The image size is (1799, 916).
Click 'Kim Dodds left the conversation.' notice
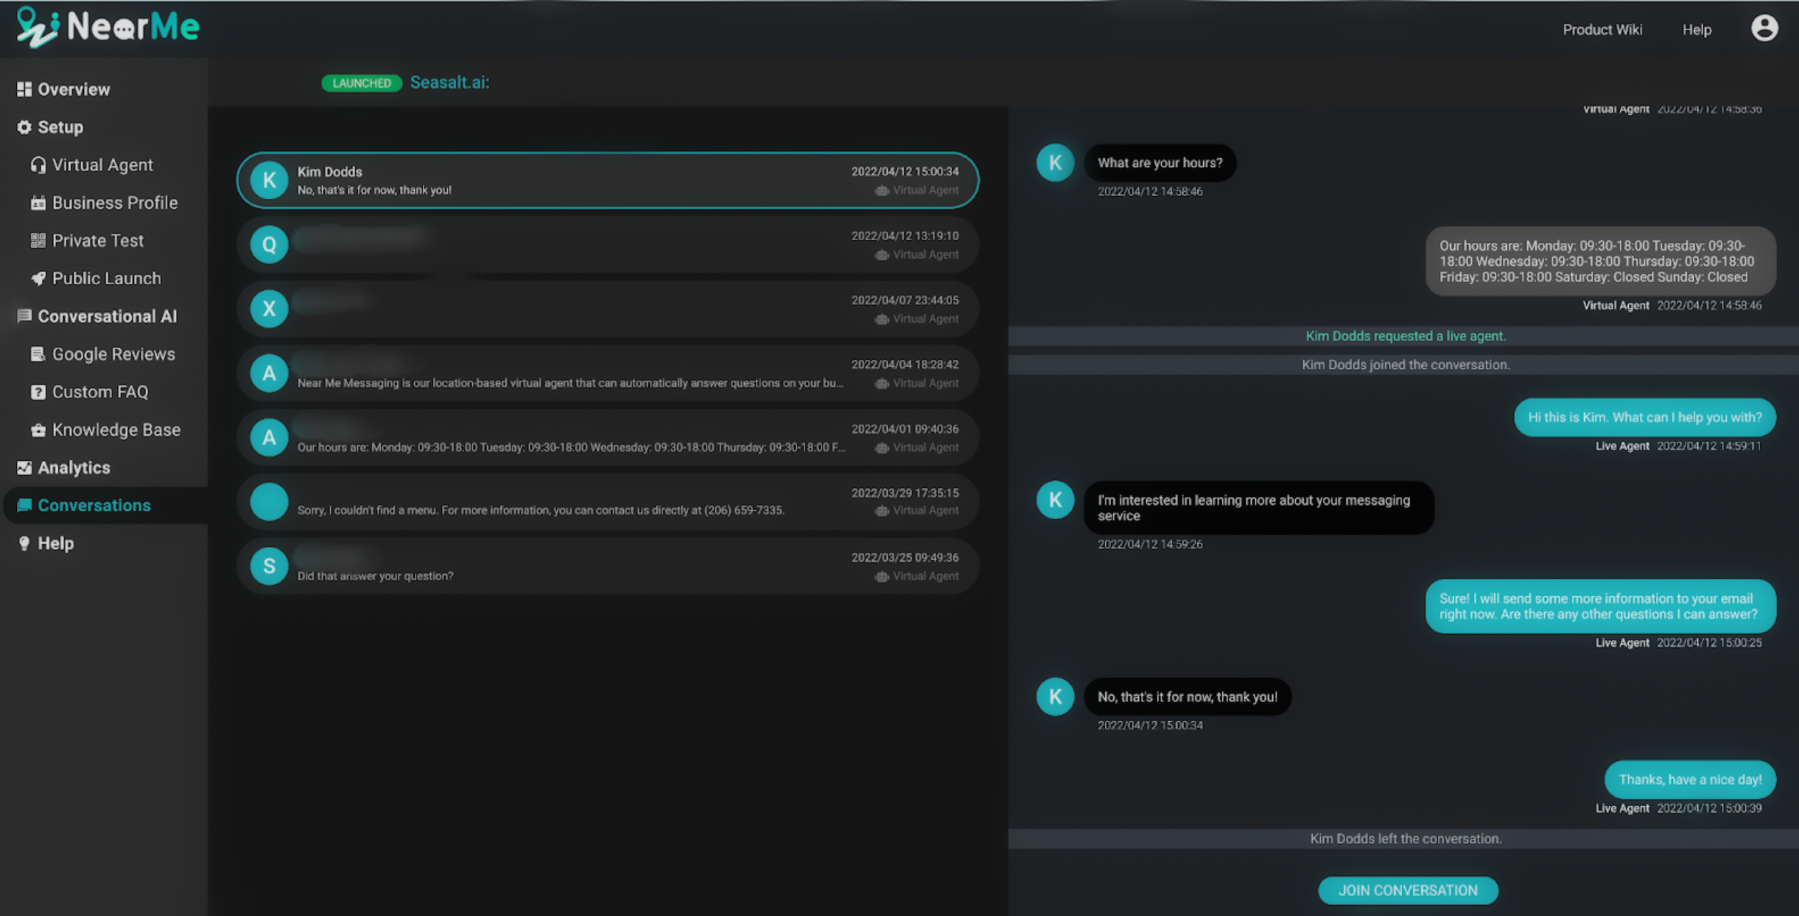[x=1405, y=839]
